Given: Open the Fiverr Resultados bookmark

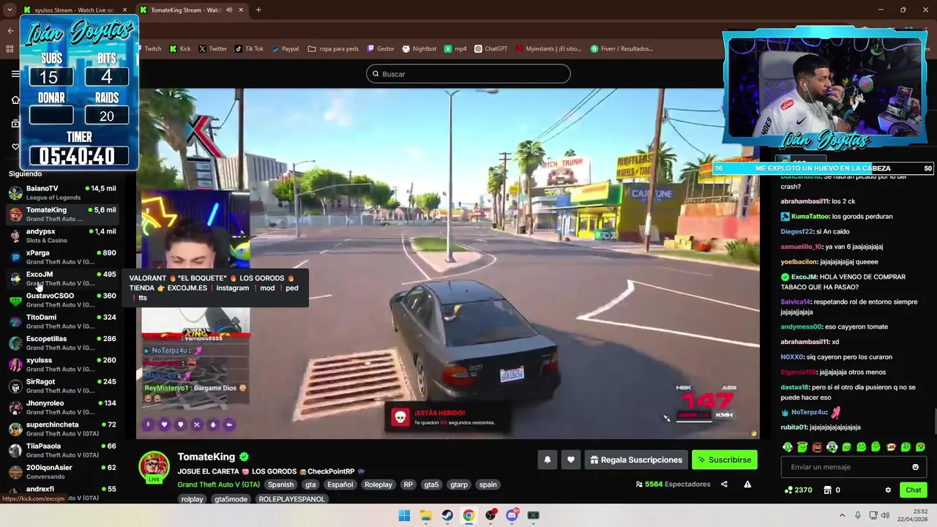Looking at the screenshot, I should tap(621, 49).
